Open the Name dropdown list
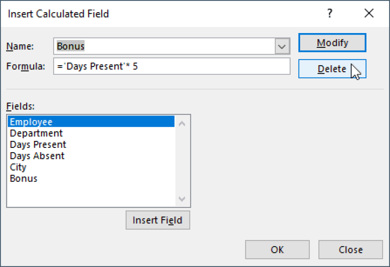The height and width of the screenshot is (267, 390). (281, 45)
